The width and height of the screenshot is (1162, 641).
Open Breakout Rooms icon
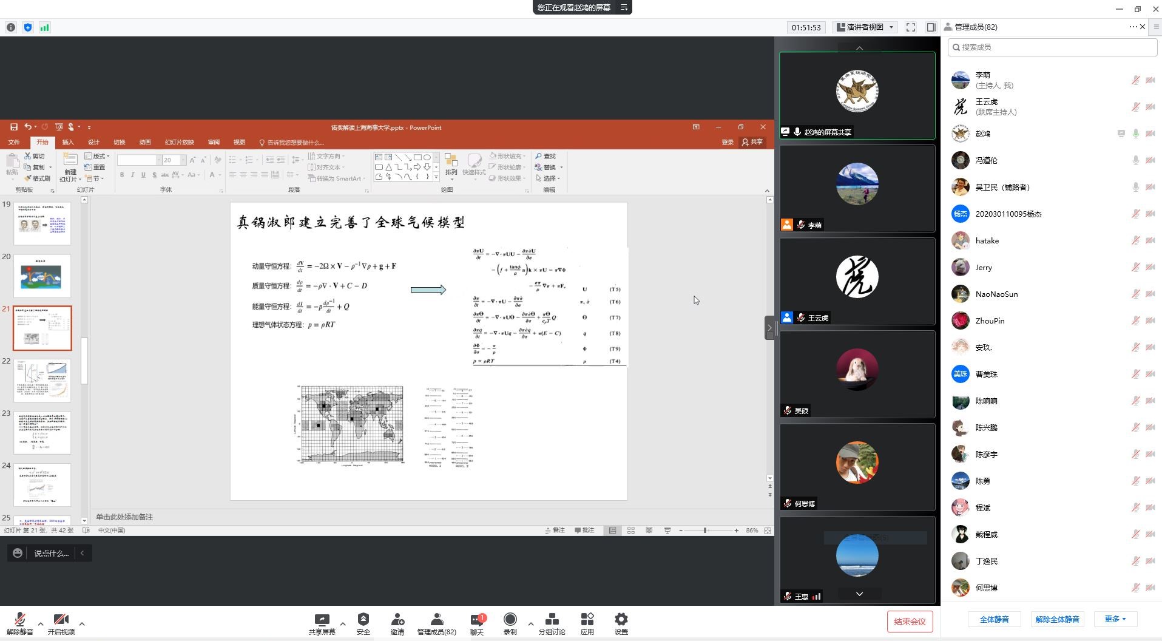pos(552,620)
